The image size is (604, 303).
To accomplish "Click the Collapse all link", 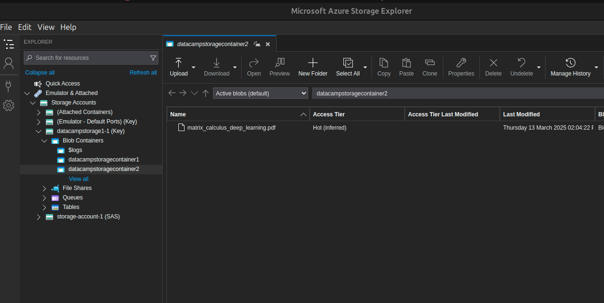I will click(39, 73).
